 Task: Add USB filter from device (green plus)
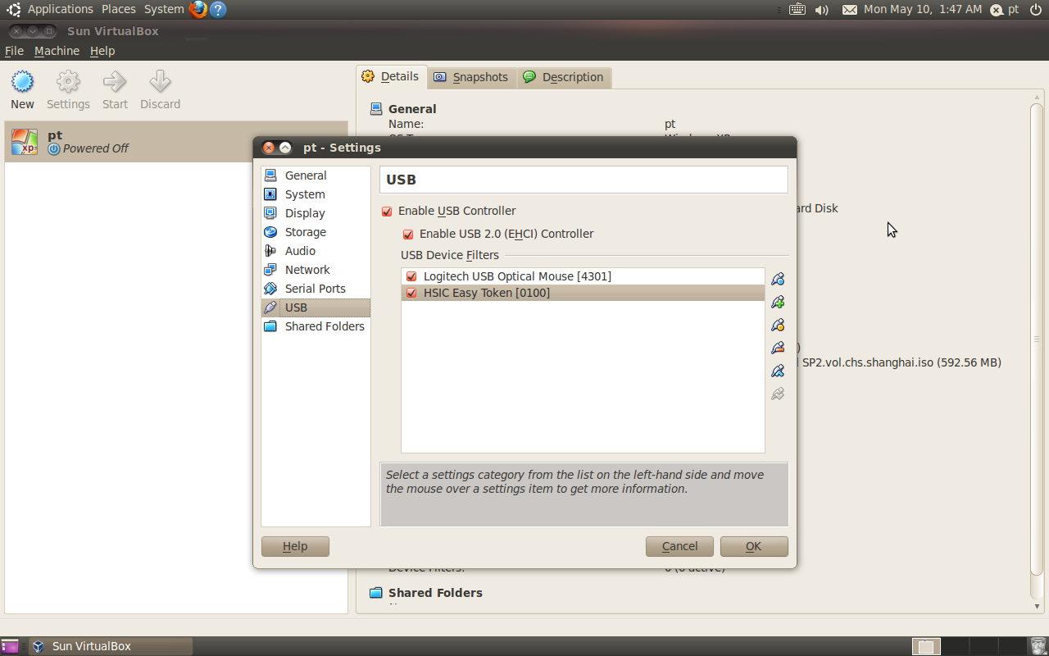[778, 302]
